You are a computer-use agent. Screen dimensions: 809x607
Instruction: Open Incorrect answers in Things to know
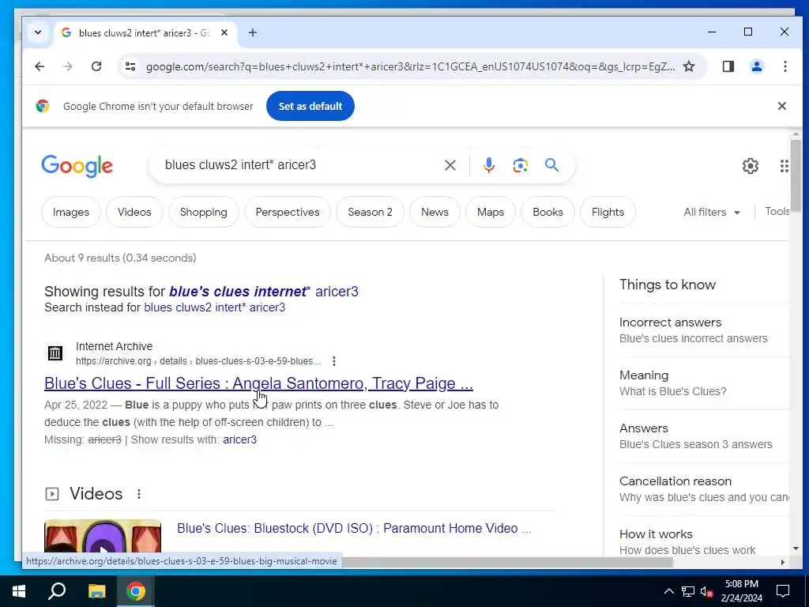point(704,330)
